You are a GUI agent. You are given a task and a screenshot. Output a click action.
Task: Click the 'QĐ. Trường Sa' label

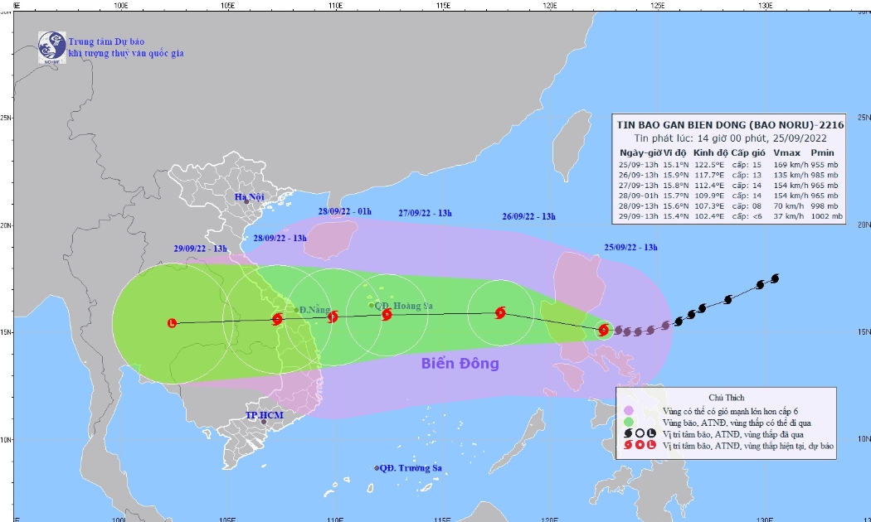(x=411, y=468)
